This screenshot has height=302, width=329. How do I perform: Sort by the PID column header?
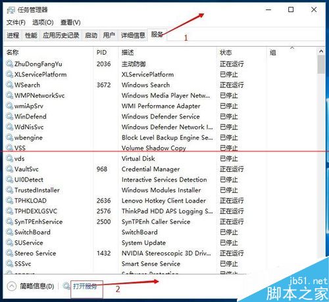101,52
